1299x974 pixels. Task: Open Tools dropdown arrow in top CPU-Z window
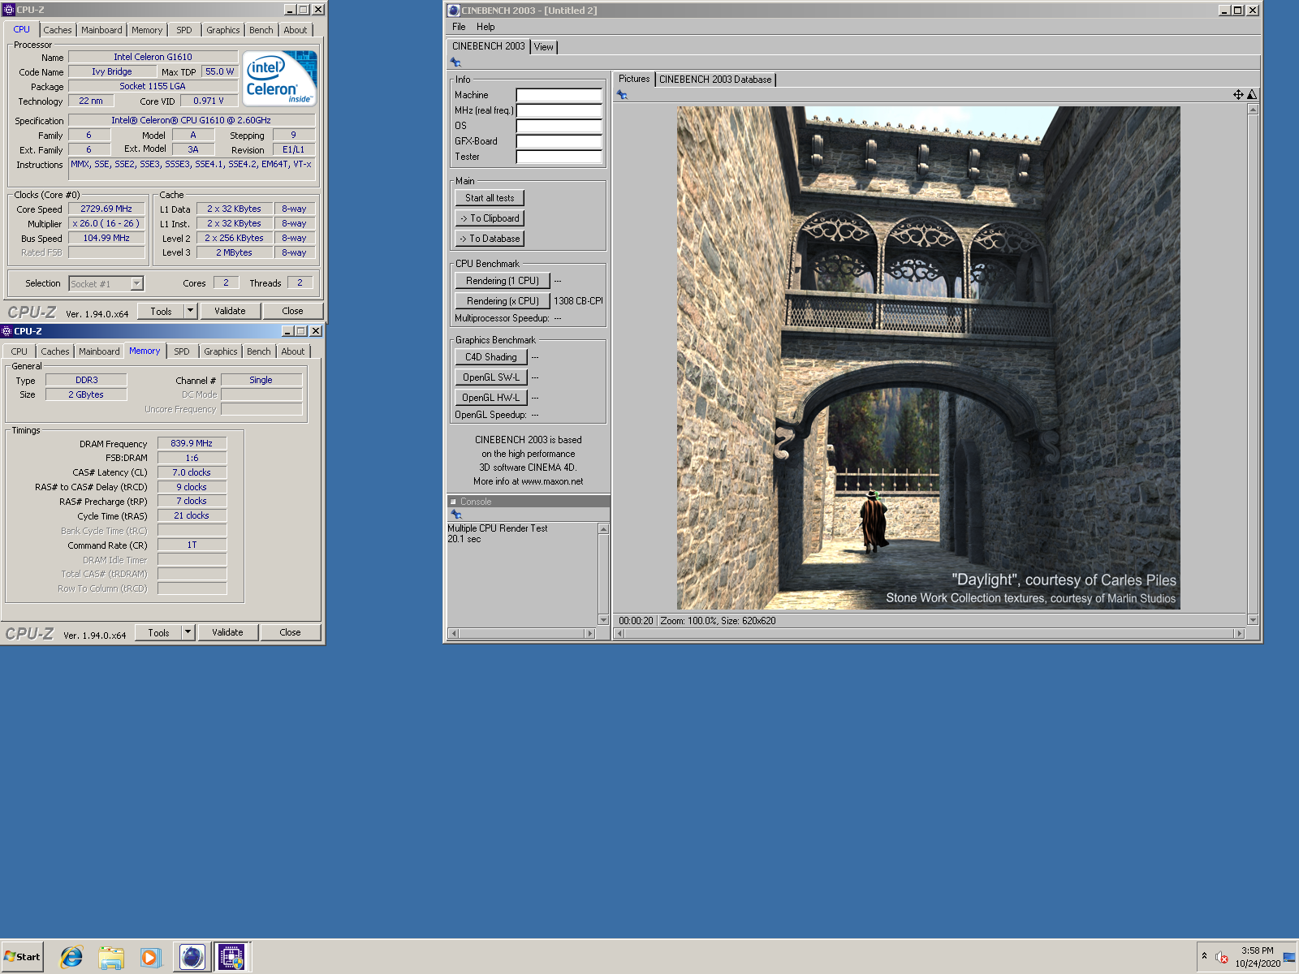190,311
